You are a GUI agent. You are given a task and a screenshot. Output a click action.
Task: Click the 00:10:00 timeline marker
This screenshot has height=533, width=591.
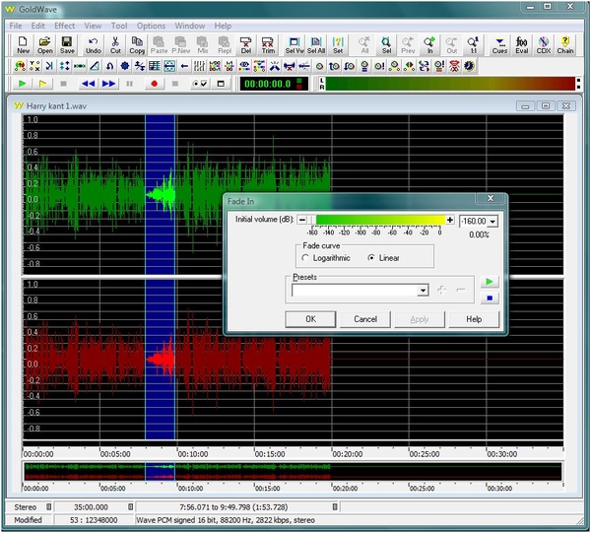tap(193, 454)
